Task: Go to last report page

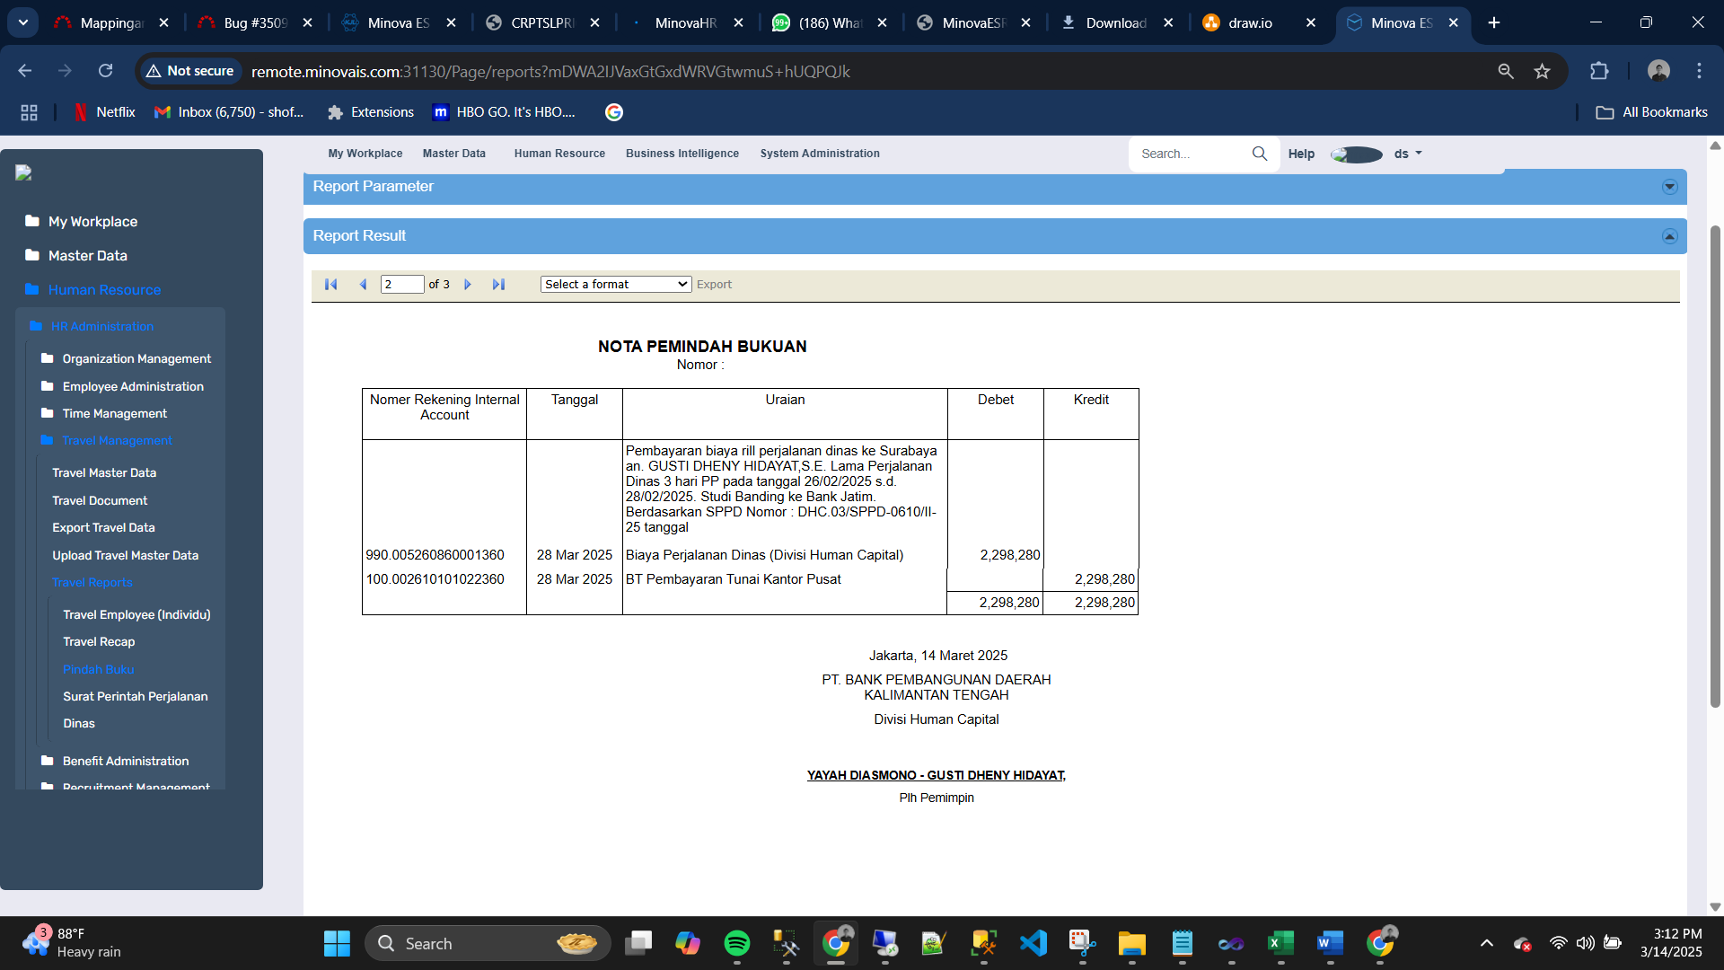Action: pyautogui.click(x=499, y=285)
